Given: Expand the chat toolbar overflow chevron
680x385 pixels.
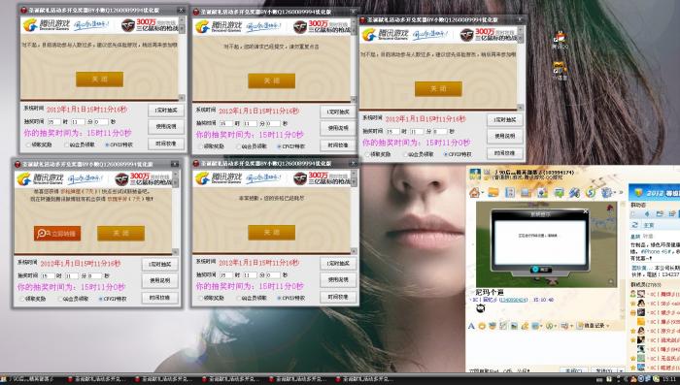Looking at the screenshot, I should pos(621,193).
